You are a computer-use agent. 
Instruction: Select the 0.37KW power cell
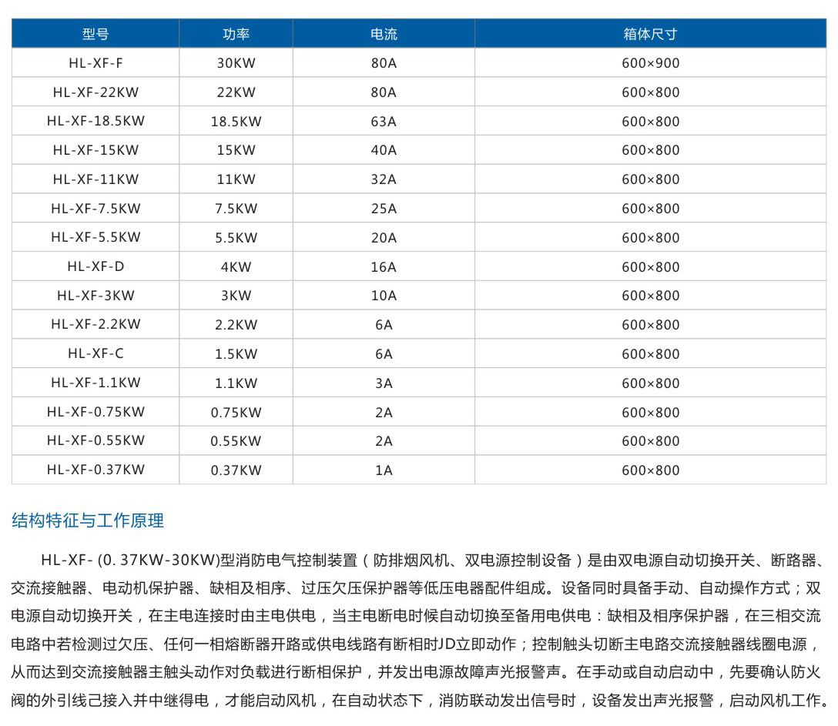click(x=236, y=470)
